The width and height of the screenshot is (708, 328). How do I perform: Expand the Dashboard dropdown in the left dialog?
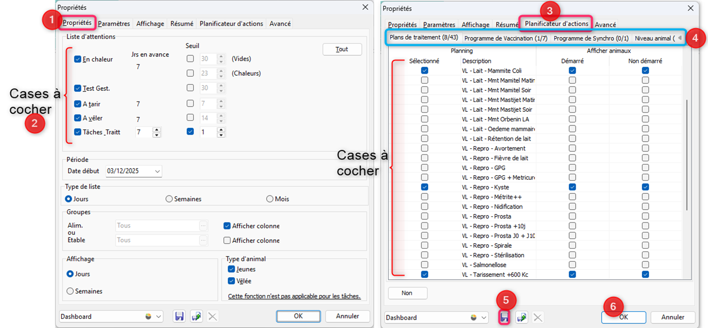click(x=158, y=316)
